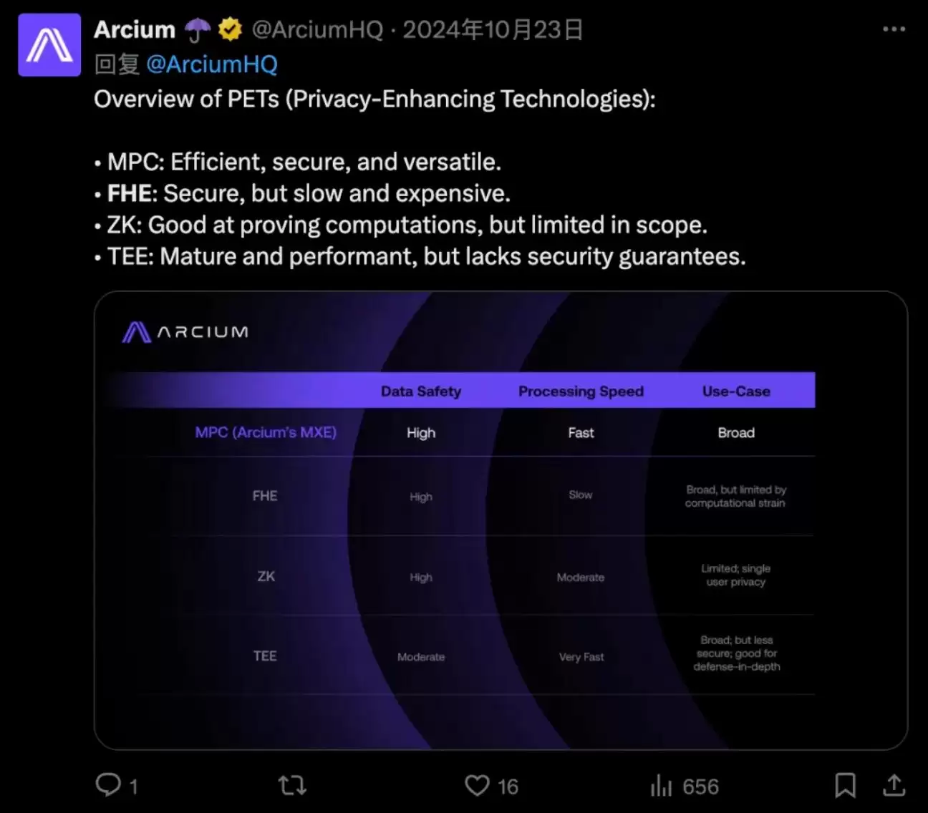
Task: Click the 2024年10月23日 post date
Action: 493,30
